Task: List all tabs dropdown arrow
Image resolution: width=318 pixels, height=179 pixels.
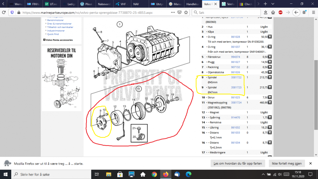Action: 273,4
